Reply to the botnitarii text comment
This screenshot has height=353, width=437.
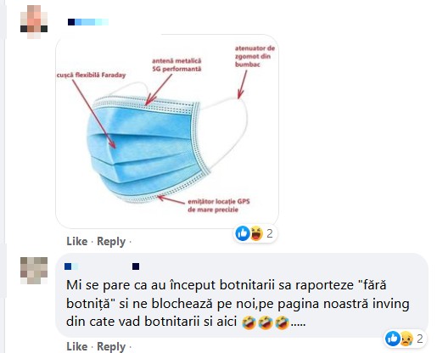pos(111,347)
